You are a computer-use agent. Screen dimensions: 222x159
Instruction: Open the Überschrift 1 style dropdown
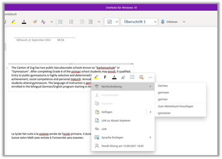point(139,22)
